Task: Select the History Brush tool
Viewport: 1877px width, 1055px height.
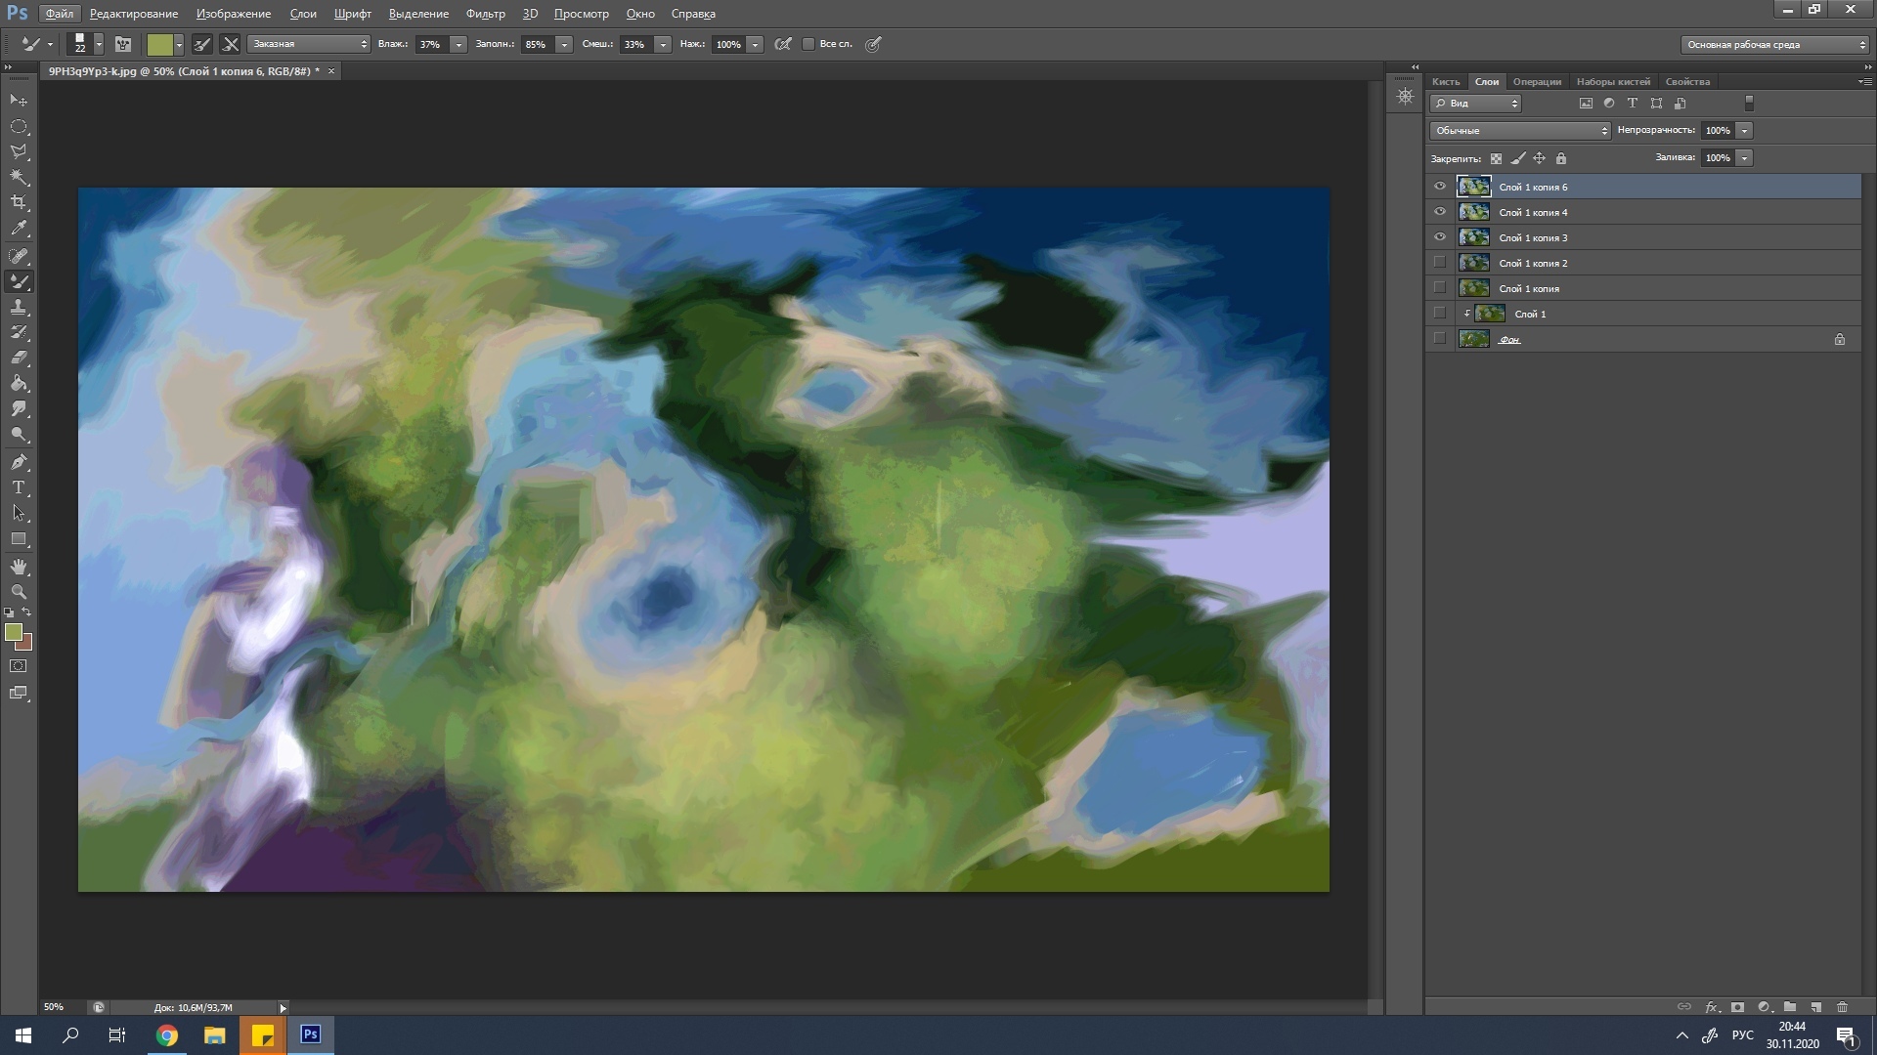Action: (x=19, y=332)
